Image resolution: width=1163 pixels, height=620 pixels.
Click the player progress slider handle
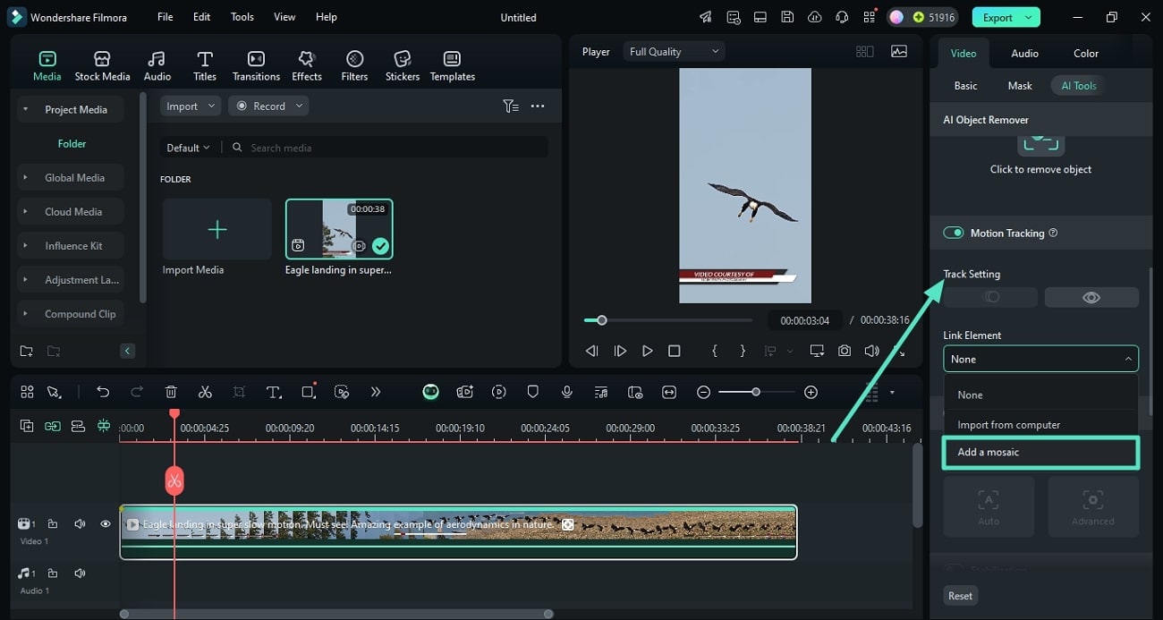point(602,319)
